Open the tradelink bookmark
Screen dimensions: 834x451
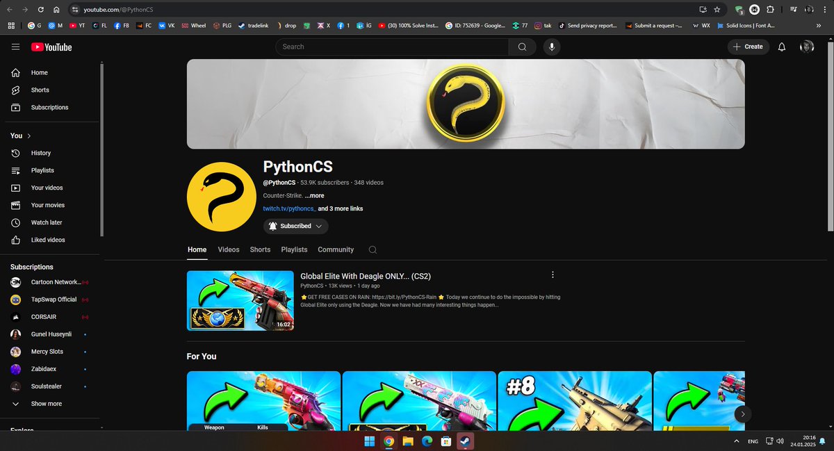(252, 25)
